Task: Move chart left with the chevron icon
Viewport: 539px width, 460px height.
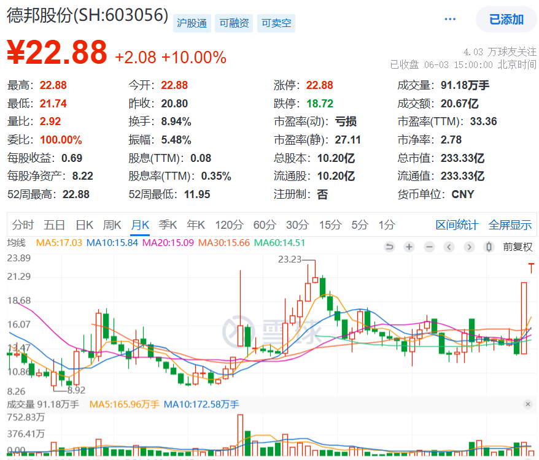Action: point(449,247)
